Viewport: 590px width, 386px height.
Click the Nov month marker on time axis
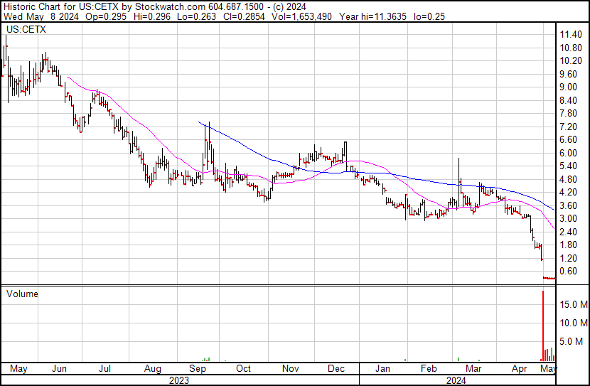tap(290, 369)
